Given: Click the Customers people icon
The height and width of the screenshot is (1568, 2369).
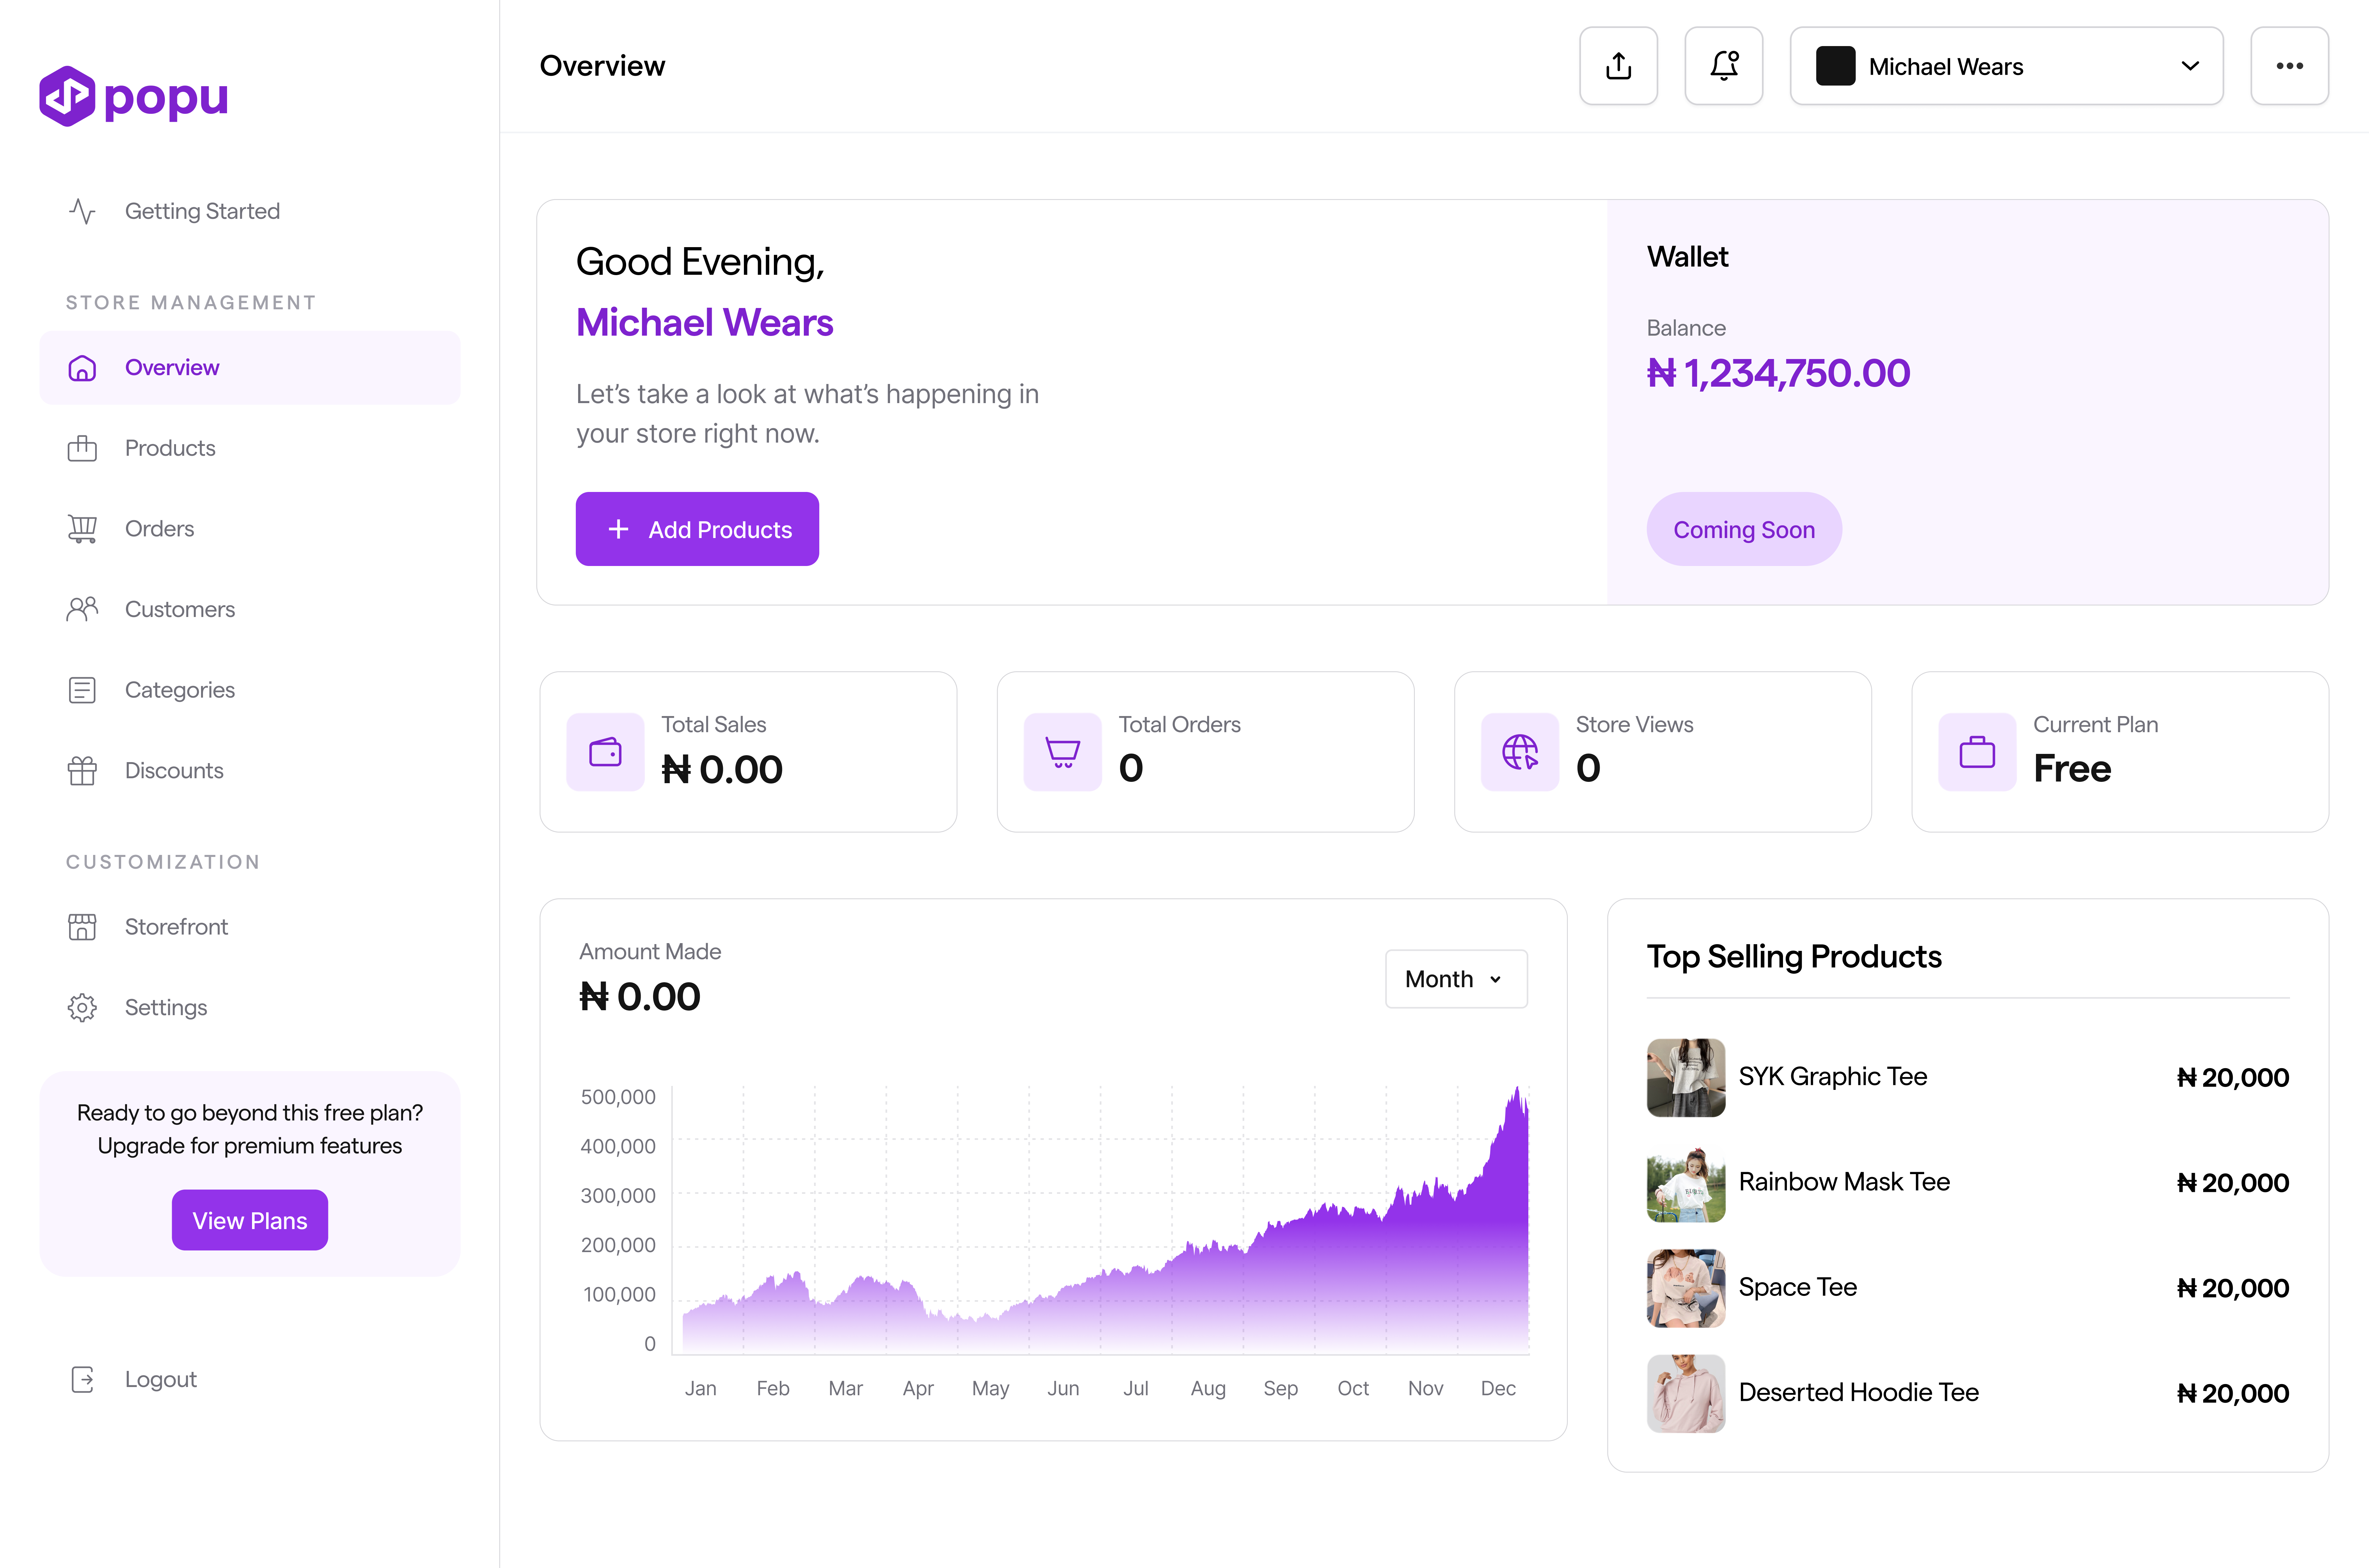Looking at the screenshot, I should click(82, 609).
